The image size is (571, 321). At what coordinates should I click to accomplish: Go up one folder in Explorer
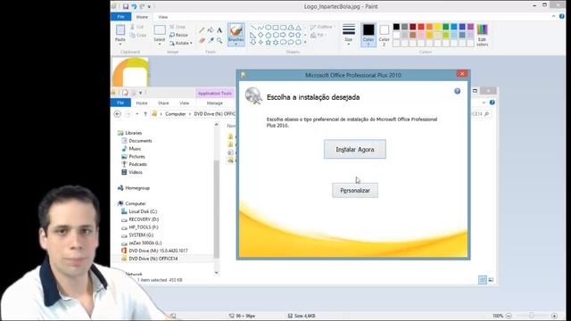[x=145, y=114]
